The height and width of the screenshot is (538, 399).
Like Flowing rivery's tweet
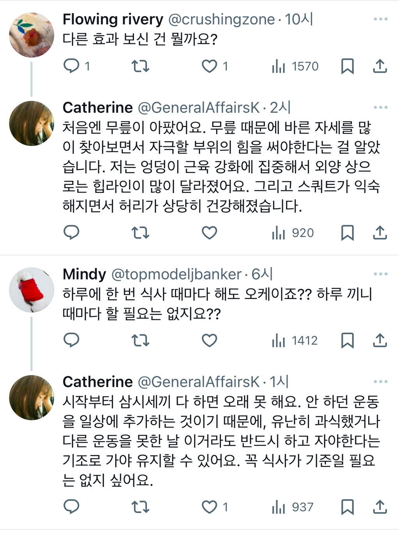click(x=210, y=66)
